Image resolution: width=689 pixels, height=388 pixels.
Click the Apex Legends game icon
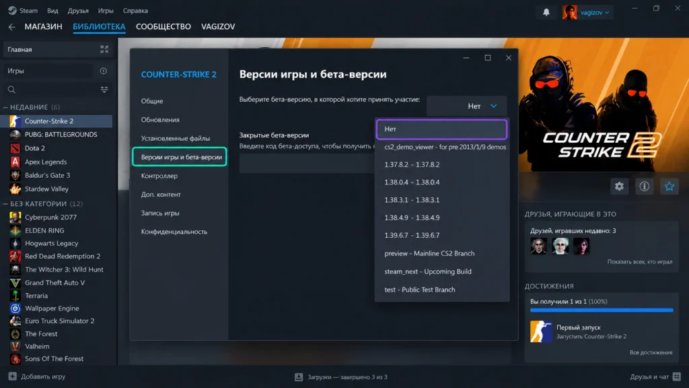tap(15, 162)
